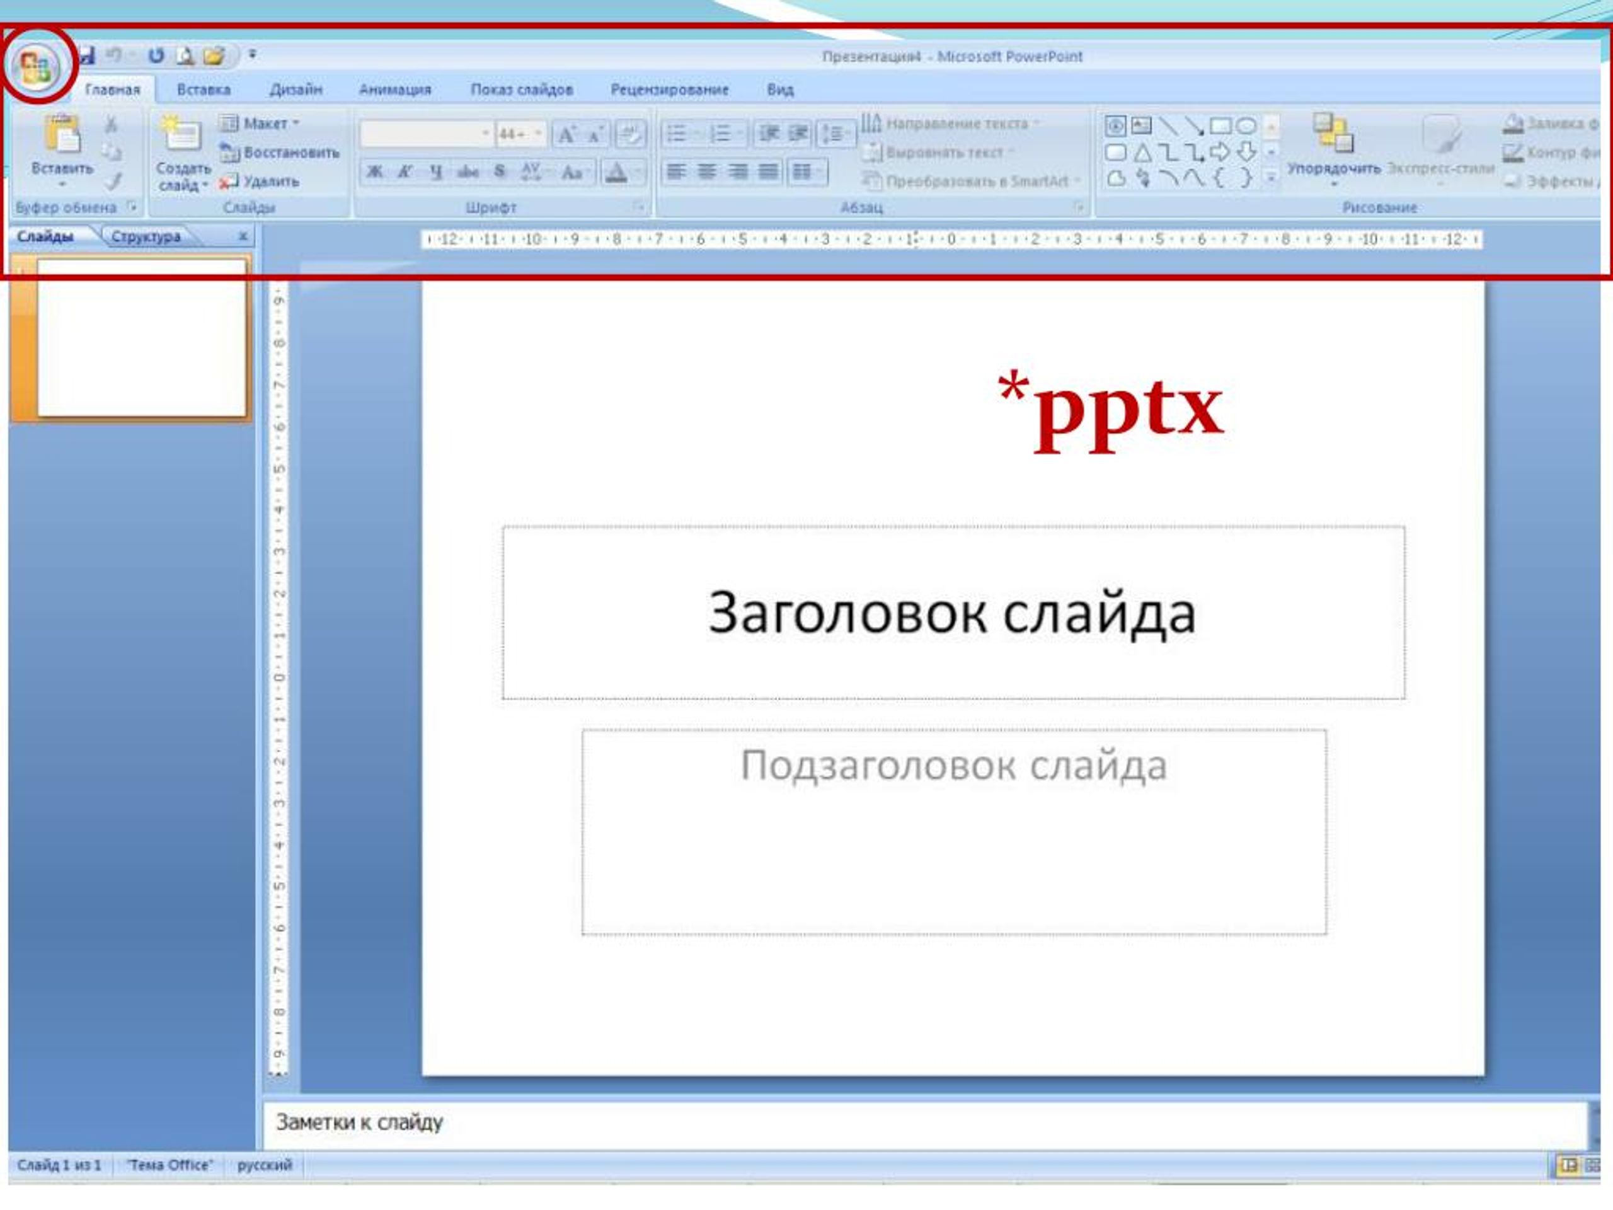Open the Макет layout dropdown
This screenshot has height=1210, width=1613.
[x=260, y=124]
